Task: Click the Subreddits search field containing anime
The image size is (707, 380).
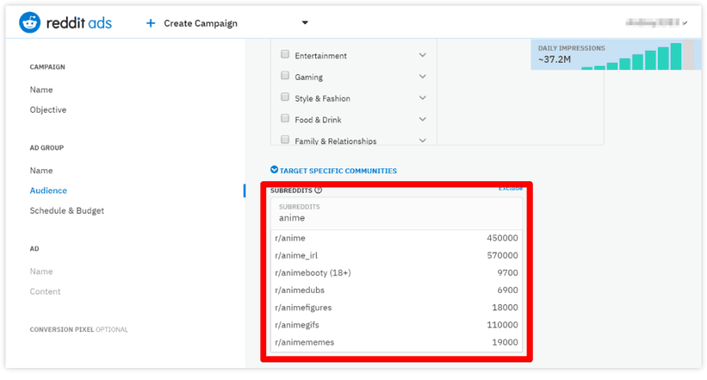Action: (397, 213)
